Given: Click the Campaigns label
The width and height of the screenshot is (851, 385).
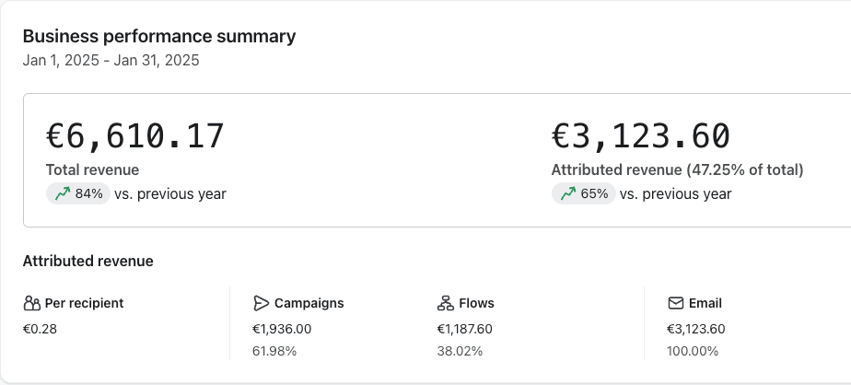Looking at the screenshot, I should pyautogui.click(x=309, y=303).
